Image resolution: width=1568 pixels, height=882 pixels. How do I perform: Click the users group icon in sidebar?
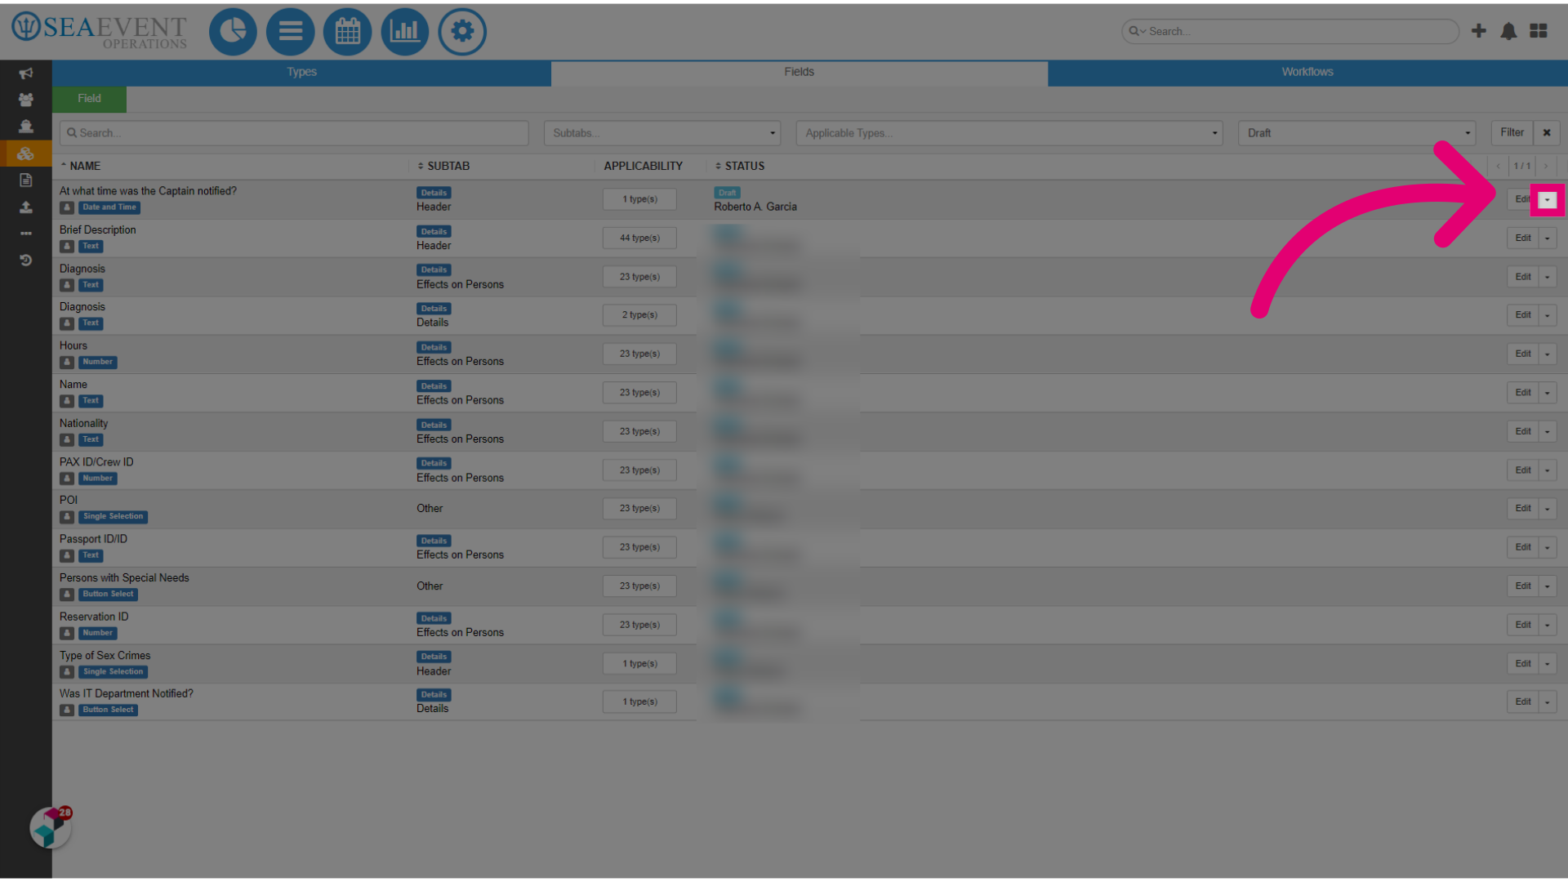click(26, 100)
